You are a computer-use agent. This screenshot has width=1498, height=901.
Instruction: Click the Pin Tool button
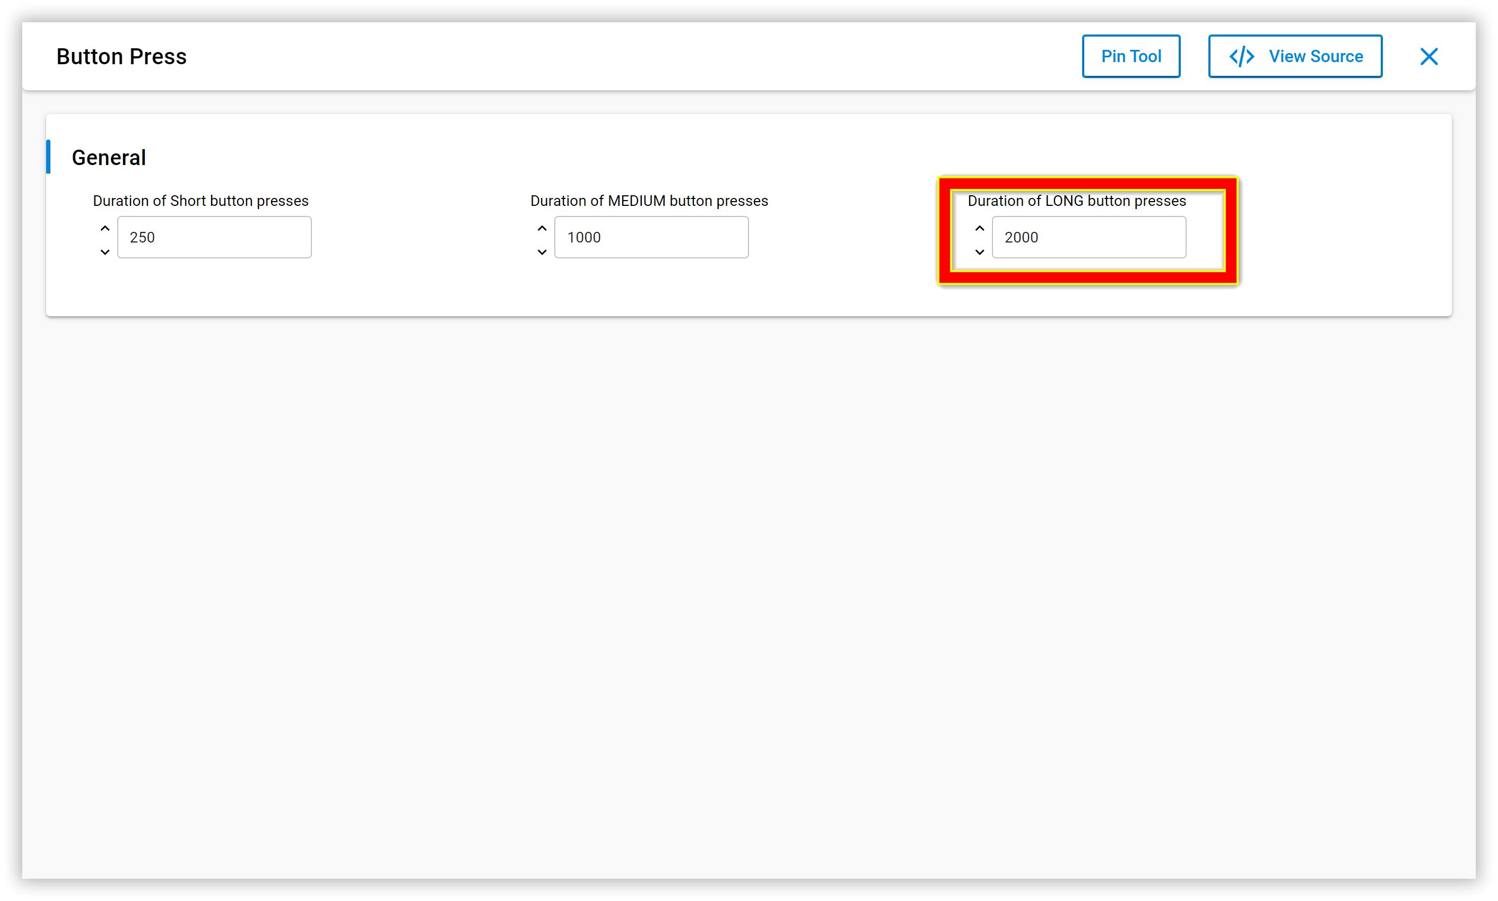point(1131,56)
